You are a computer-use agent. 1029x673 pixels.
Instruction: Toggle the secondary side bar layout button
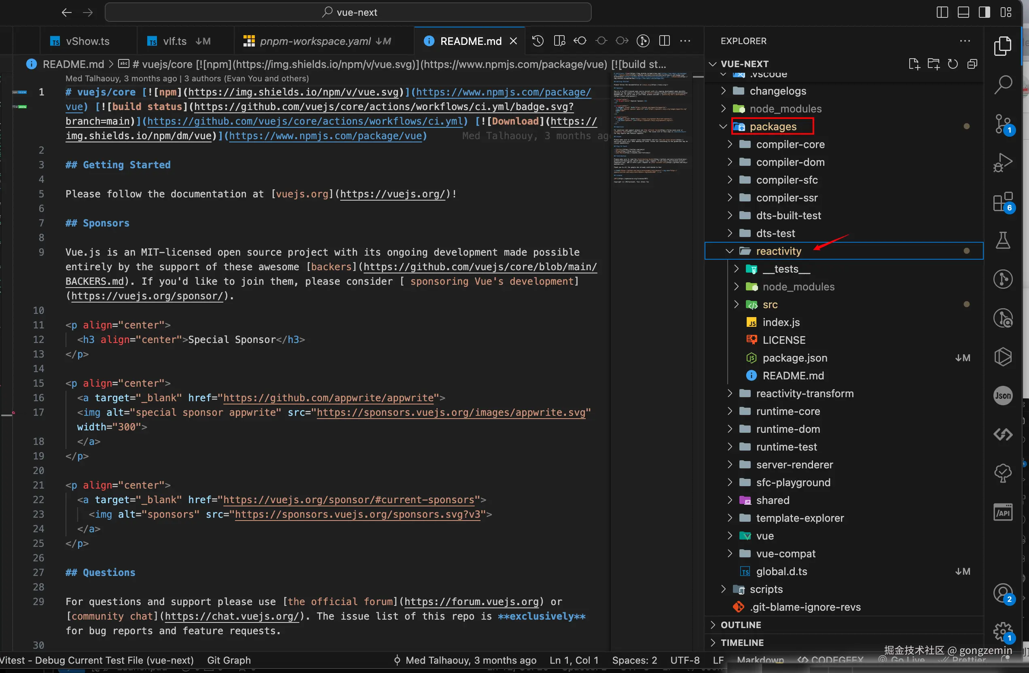point(985,12)
